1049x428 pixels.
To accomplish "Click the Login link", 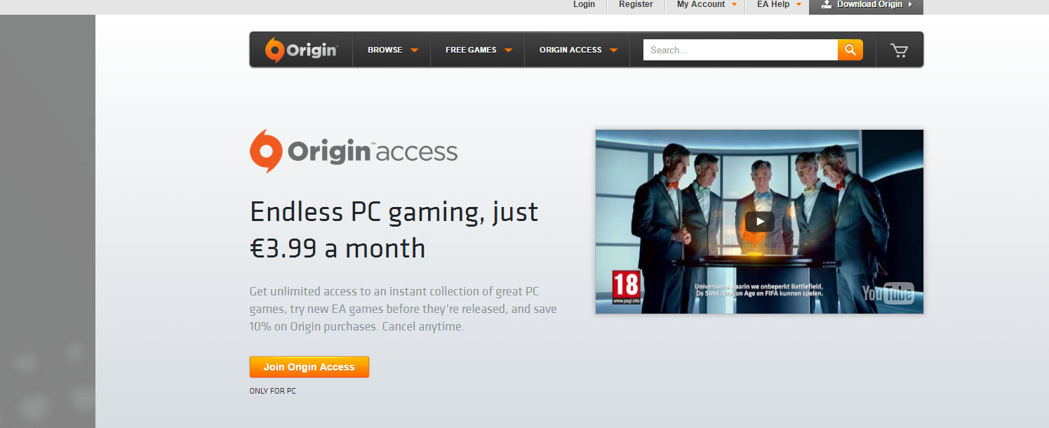I will pyautogui.click(x=584, y=4).
